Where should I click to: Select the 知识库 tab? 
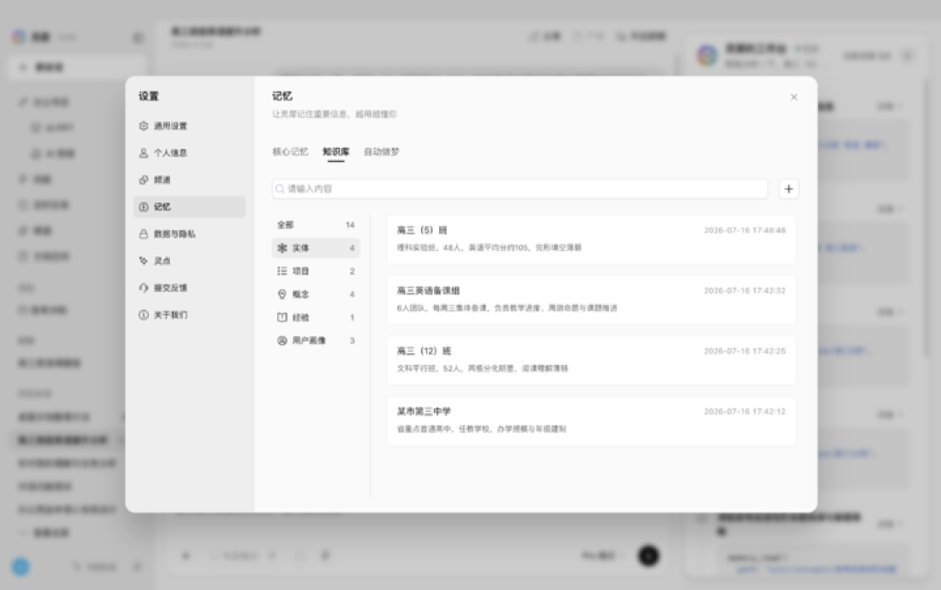(x=335, y=152)
